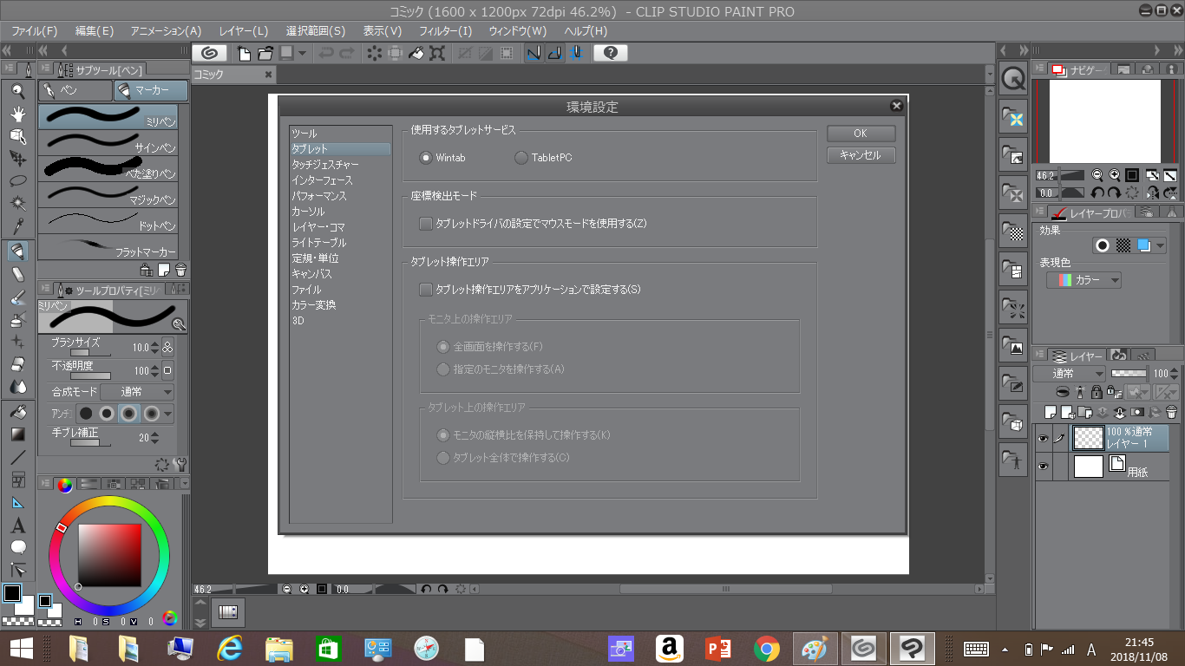Click the new layer icon in layer panel
The image size is (1185, 666).
click(x=1050, y=412)
